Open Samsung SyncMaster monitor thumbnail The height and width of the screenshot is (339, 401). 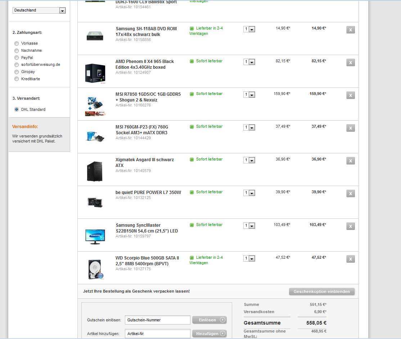[95, 237]
